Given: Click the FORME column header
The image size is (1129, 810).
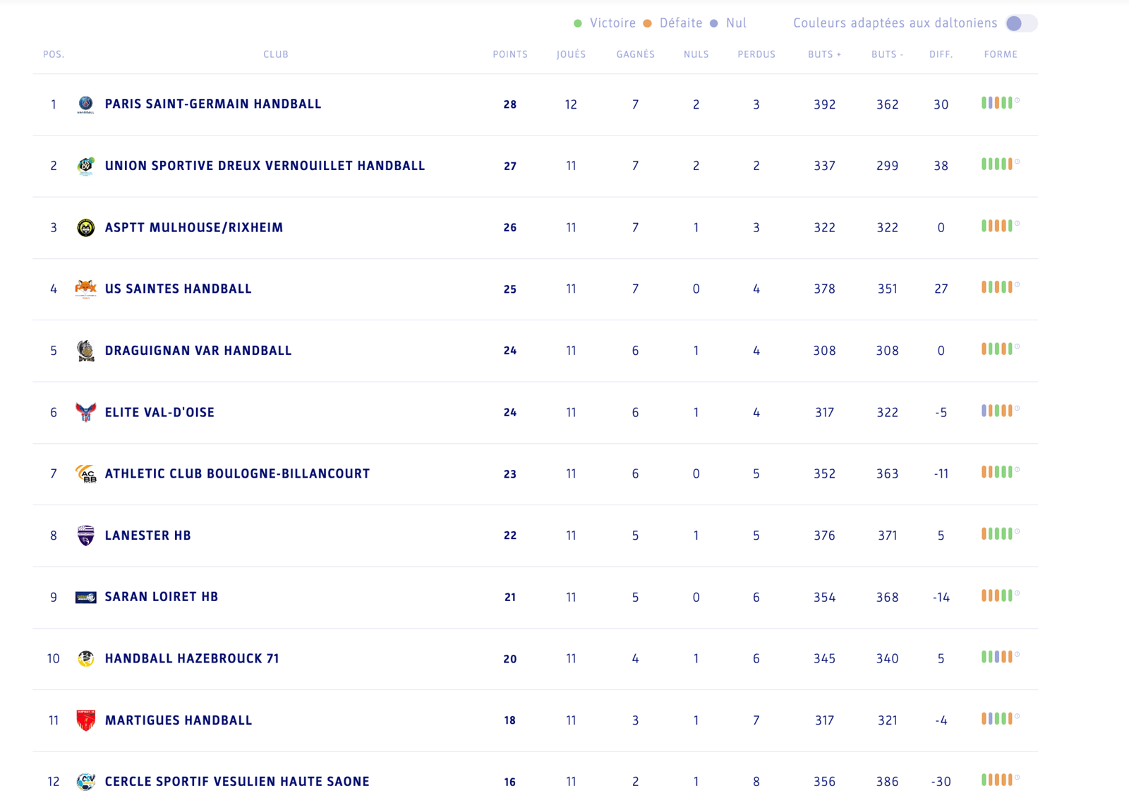Looking at the screenshot, I should tap(1001, 54).
